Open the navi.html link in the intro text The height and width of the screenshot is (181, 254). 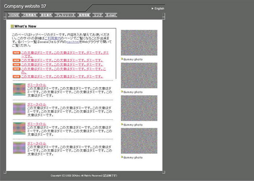[x=73, y=42]
